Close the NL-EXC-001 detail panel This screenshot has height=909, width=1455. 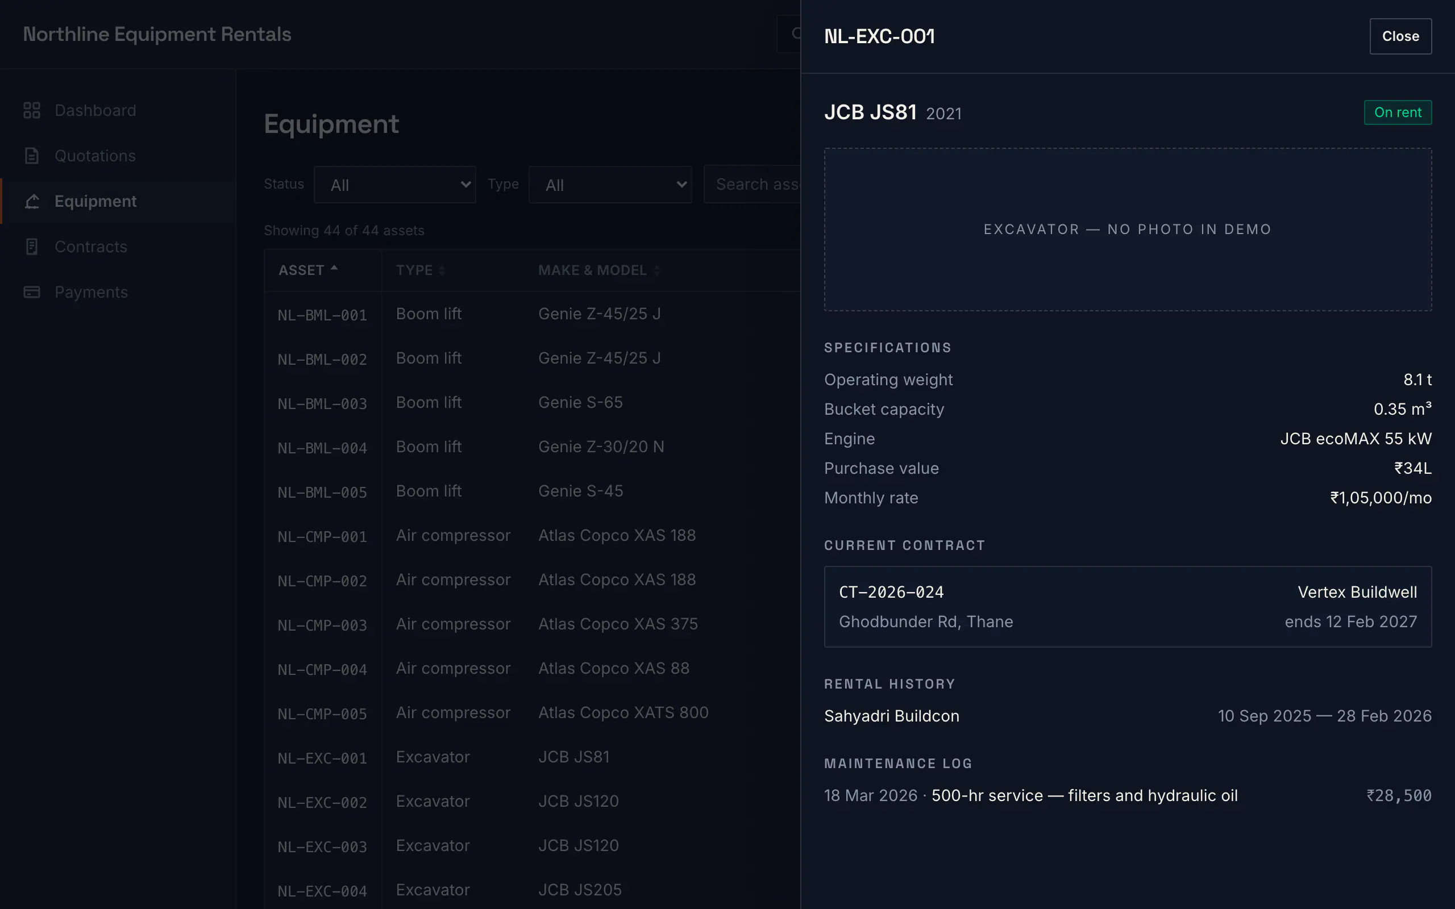point(1400,36)
